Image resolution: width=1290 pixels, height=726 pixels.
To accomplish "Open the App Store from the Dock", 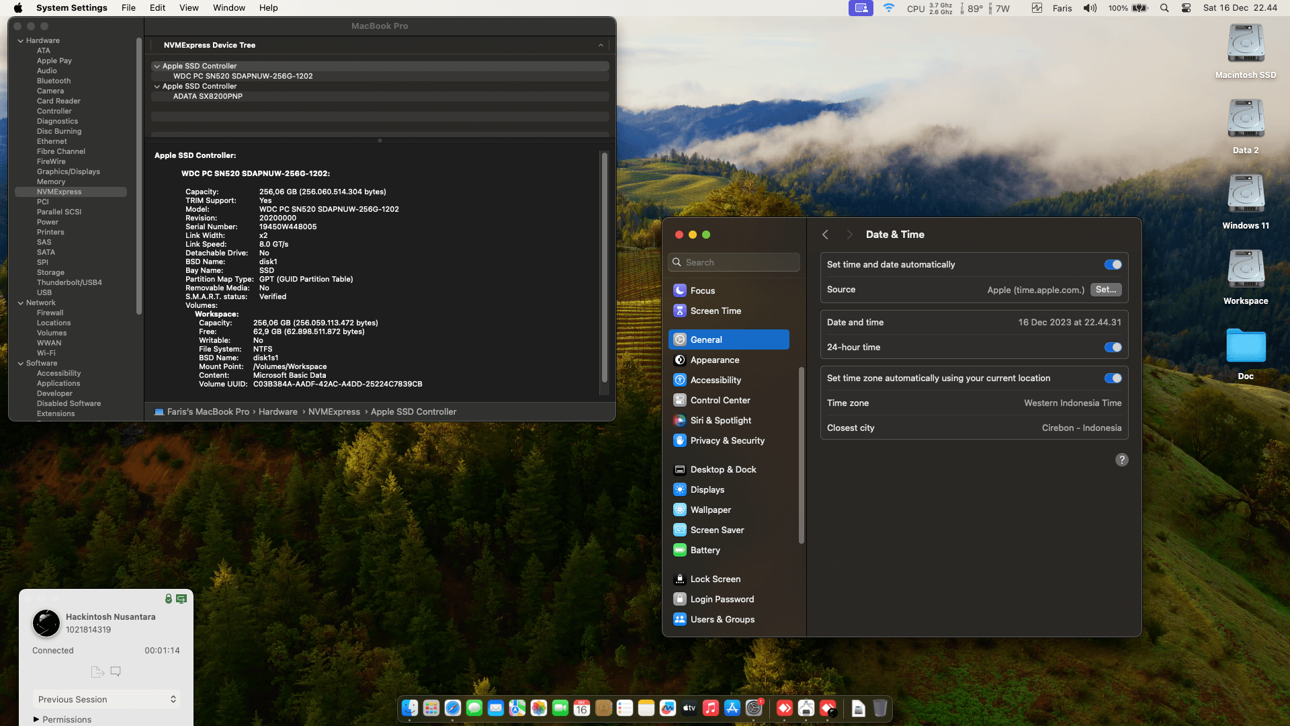I will [x=732, y=708].
